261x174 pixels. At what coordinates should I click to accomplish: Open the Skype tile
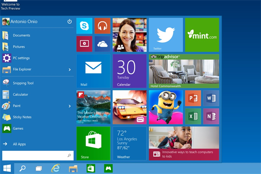(x=84, y=26)
